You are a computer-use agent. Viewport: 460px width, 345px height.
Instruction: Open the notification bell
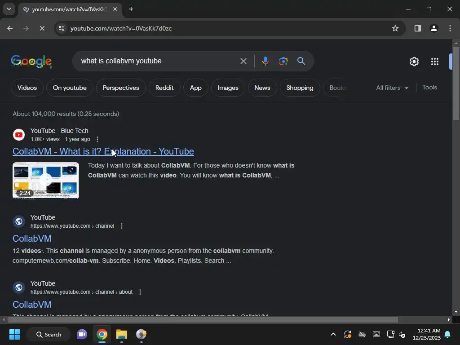coord(448,334)
